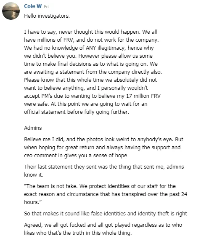Click the text mentioning "17 million FRV"
This screenshot has height=239, width=201.
[x=143, y=96]
